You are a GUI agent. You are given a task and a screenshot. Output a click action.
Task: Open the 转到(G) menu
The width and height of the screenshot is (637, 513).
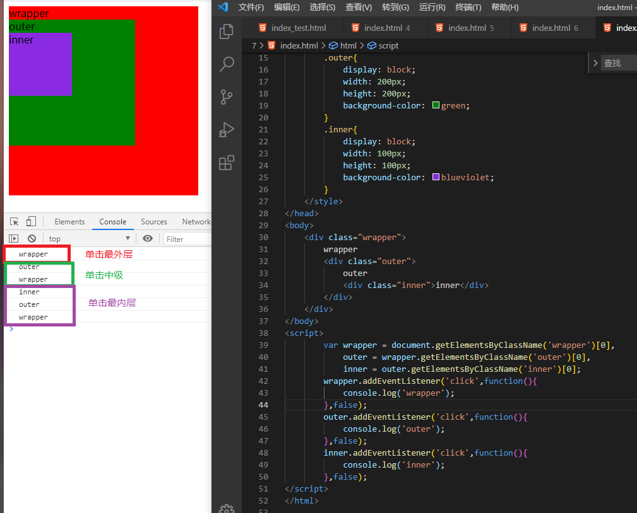[x=395, y=8]
